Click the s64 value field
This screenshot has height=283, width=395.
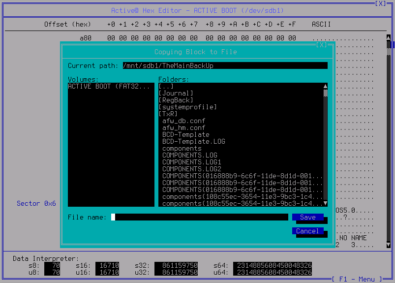(273, 265)
